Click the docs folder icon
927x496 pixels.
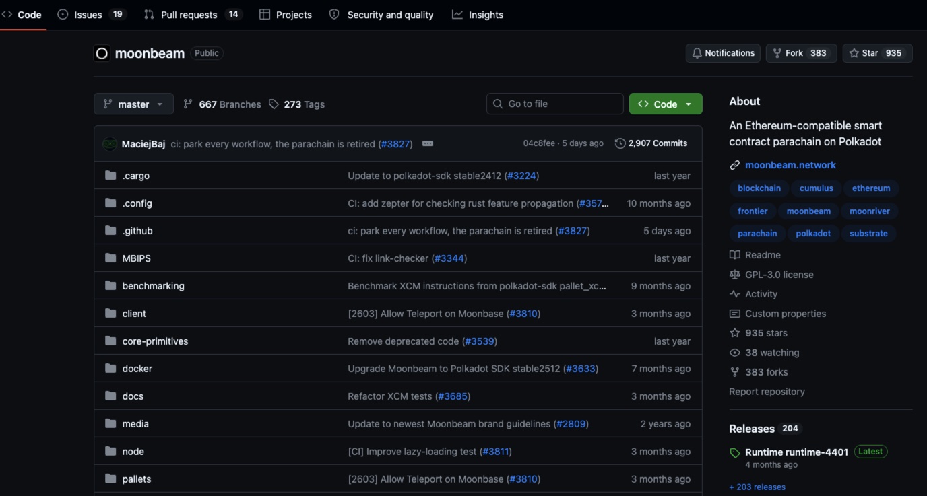click(110, 396)
